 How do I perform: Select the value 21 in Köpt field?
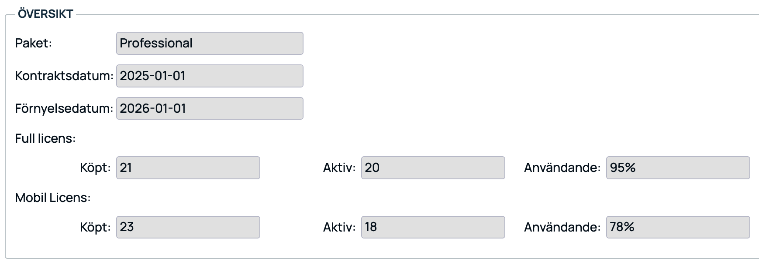127,166
